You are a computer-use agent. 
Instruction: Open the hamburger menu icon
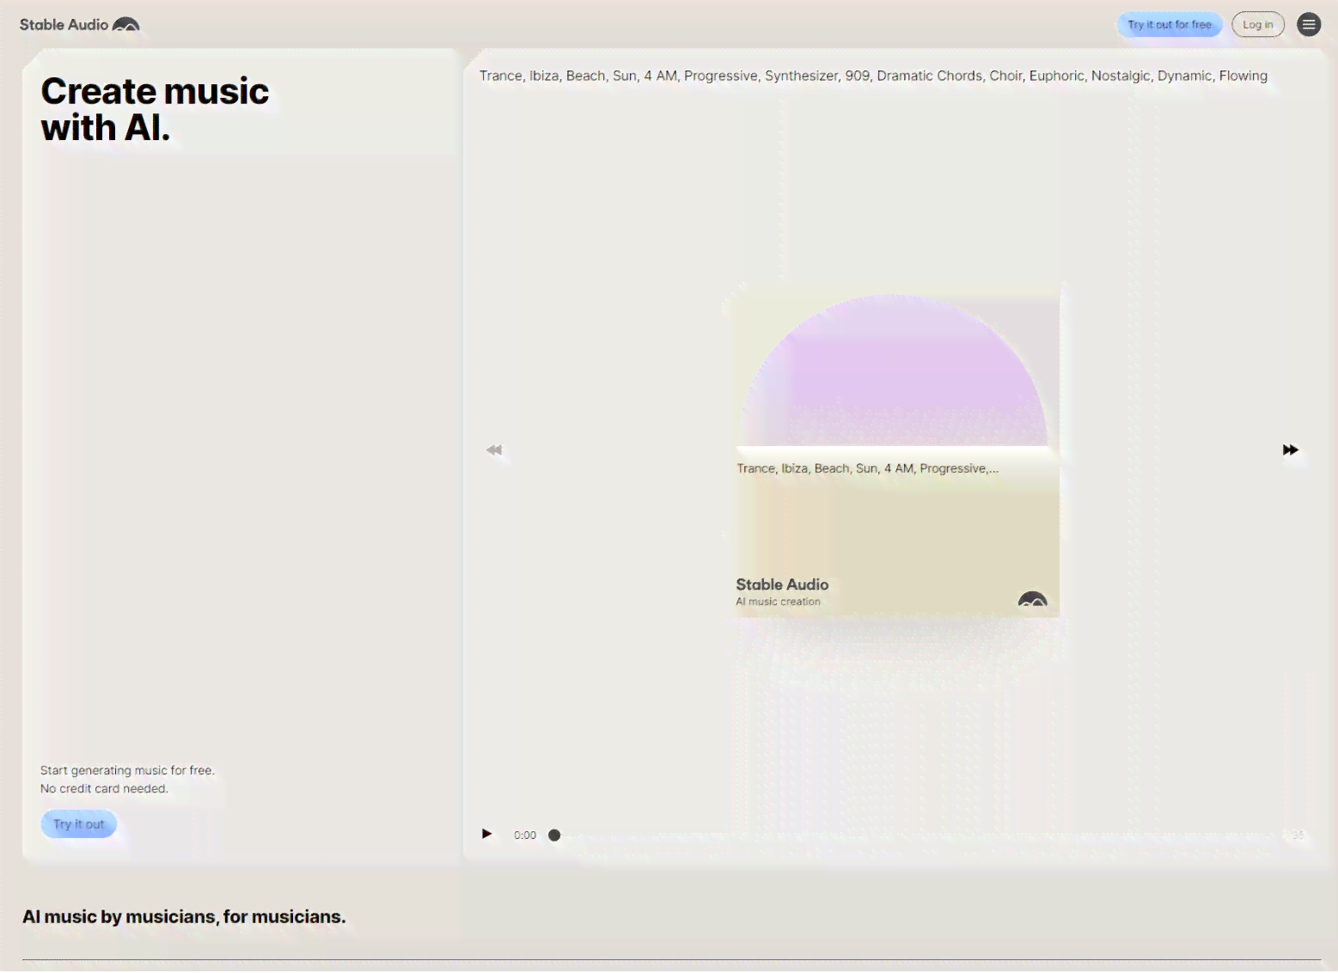point(1308,24)
